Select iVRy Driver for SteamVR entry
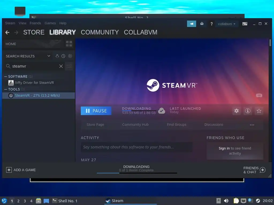 pos(39,83)
